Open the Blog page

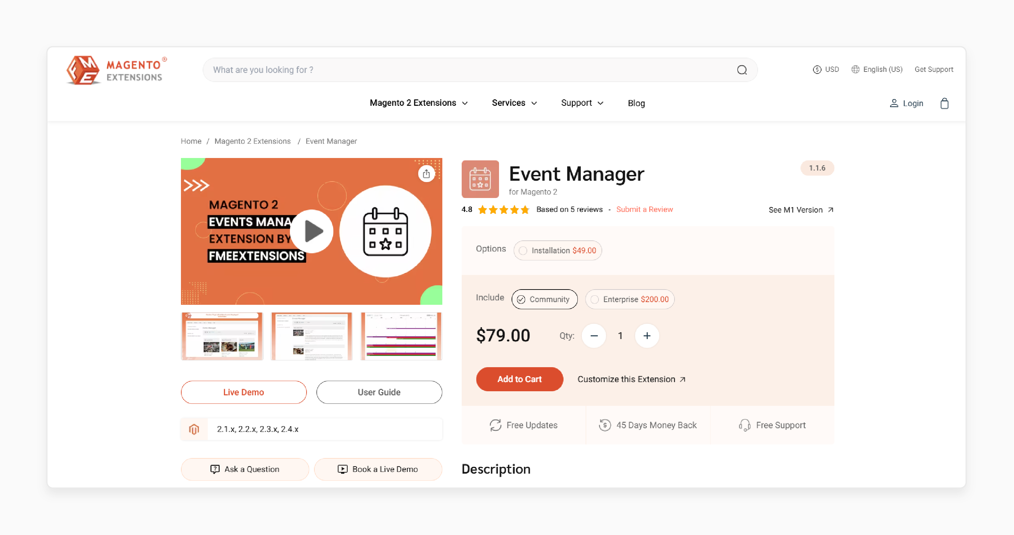coord(636,103)
